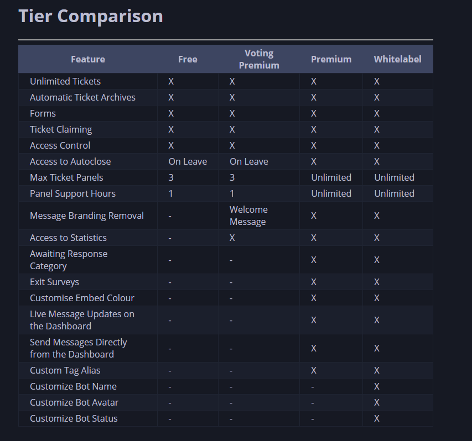This screenshot has width=472, height=441.
Task: Click Premium's 'Unlimited' for Max Ticket Panels
Action: [x=331, y=177]
